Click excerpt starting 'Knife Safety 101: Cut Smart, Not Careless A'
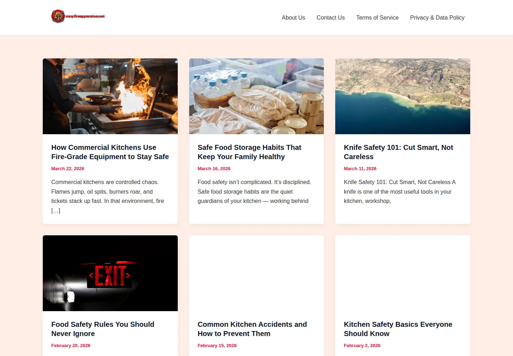 [x=400, y=192]
